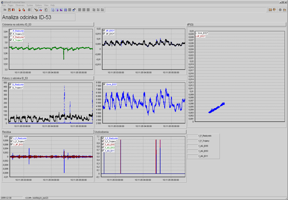The width and height of the screenshot is (288, 200).
Task: Enable the P_Radzymin checkbox without asterisk
Action: tap(11, 31)
